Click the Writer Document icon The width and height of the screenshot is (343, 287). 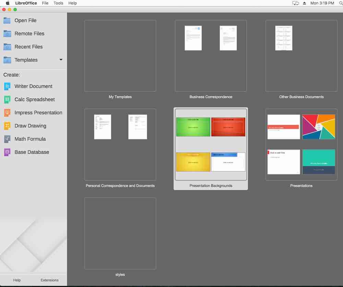(x=7, y=86)
